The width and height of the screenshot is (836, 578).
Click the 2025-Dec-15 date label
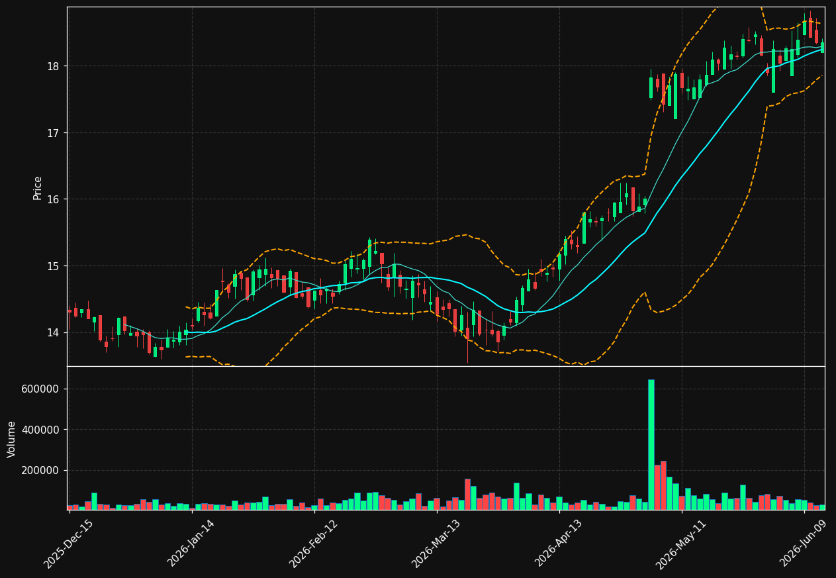pos(68,544)
